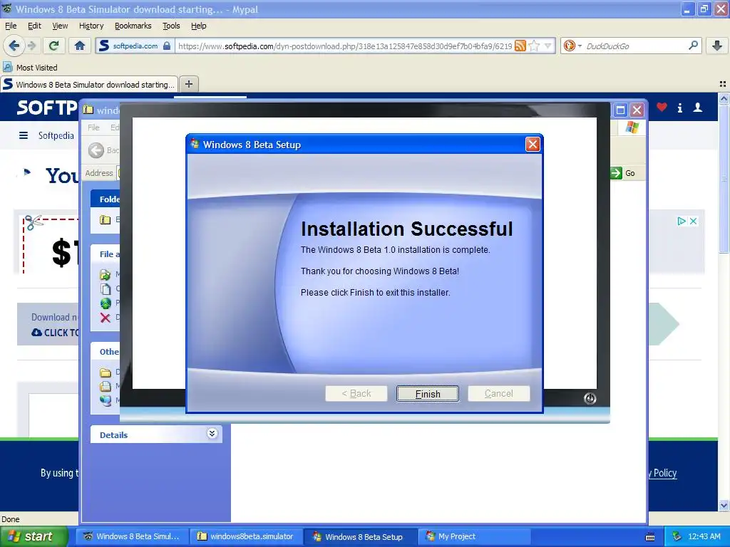The height and width of the screenshot is (547, 730).
Task: Switch to Windows 8 Beta Setup taskbar item
Action: pyautogui.click(x=361, y=536)
